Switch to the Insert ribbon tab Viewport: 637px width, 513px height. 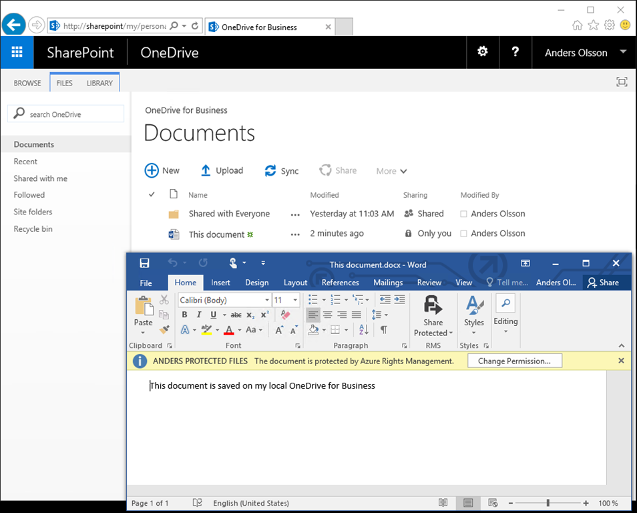[220, 283]
